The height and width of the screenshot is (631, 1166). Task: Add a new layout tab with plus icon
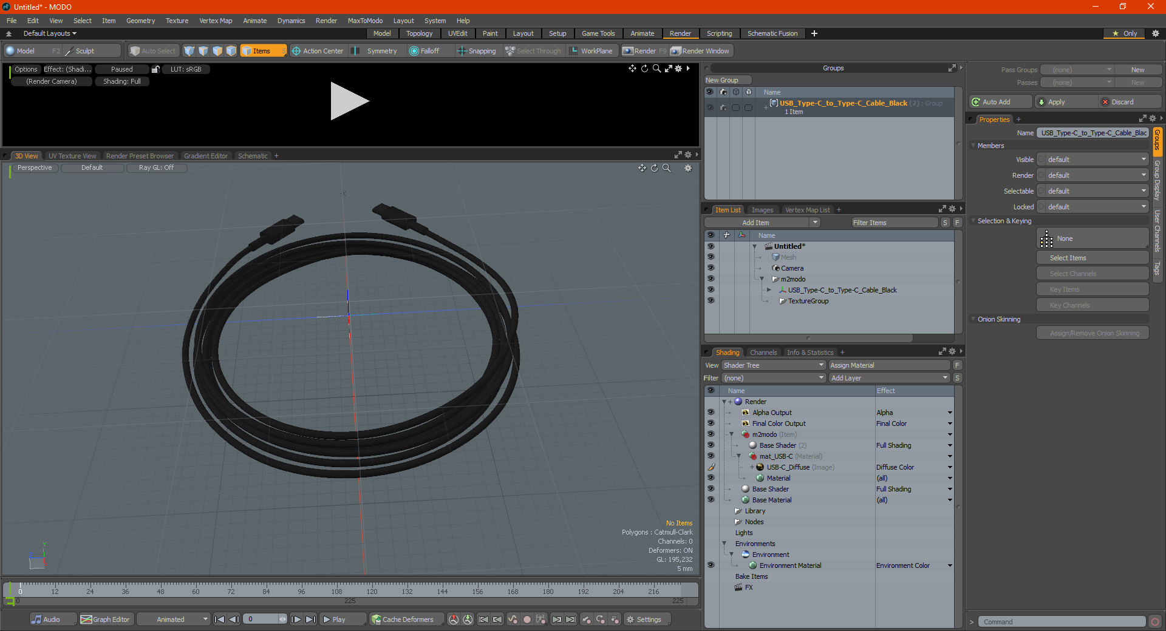[x=814, y=33]
